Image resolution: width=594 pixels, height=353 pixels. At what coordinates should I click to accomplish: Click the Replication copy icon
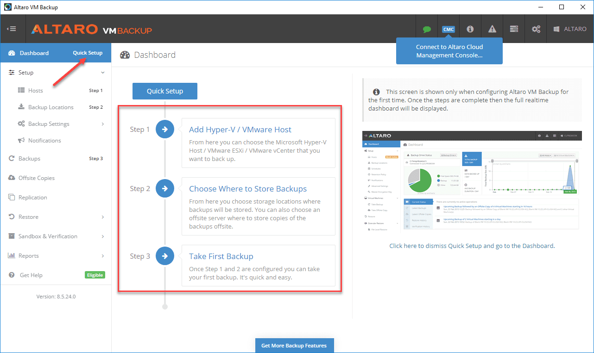(x=12, y=198)
